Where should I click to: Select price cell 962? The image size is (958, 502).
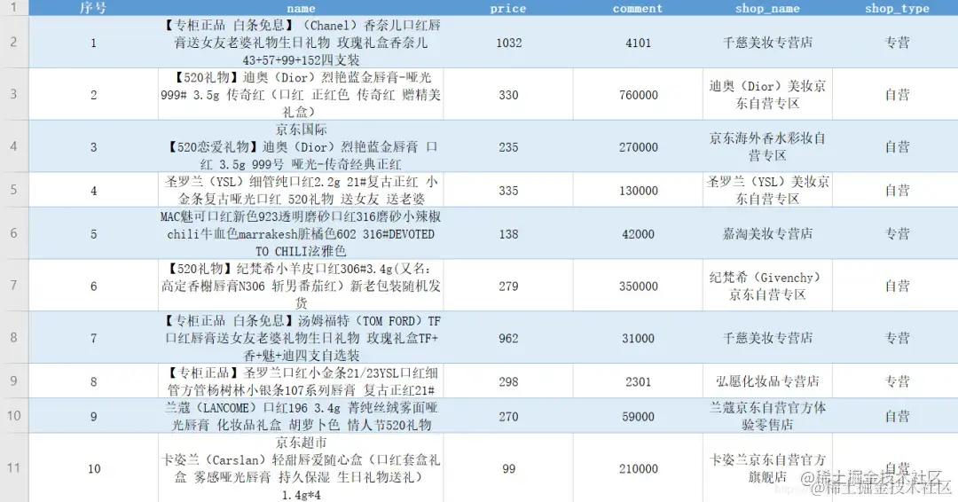tap(508, 338)
